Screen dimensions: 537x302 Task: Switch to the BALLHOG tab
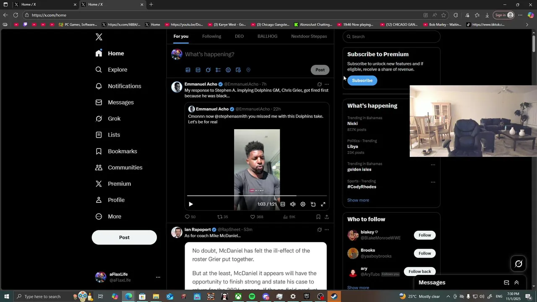267,36
